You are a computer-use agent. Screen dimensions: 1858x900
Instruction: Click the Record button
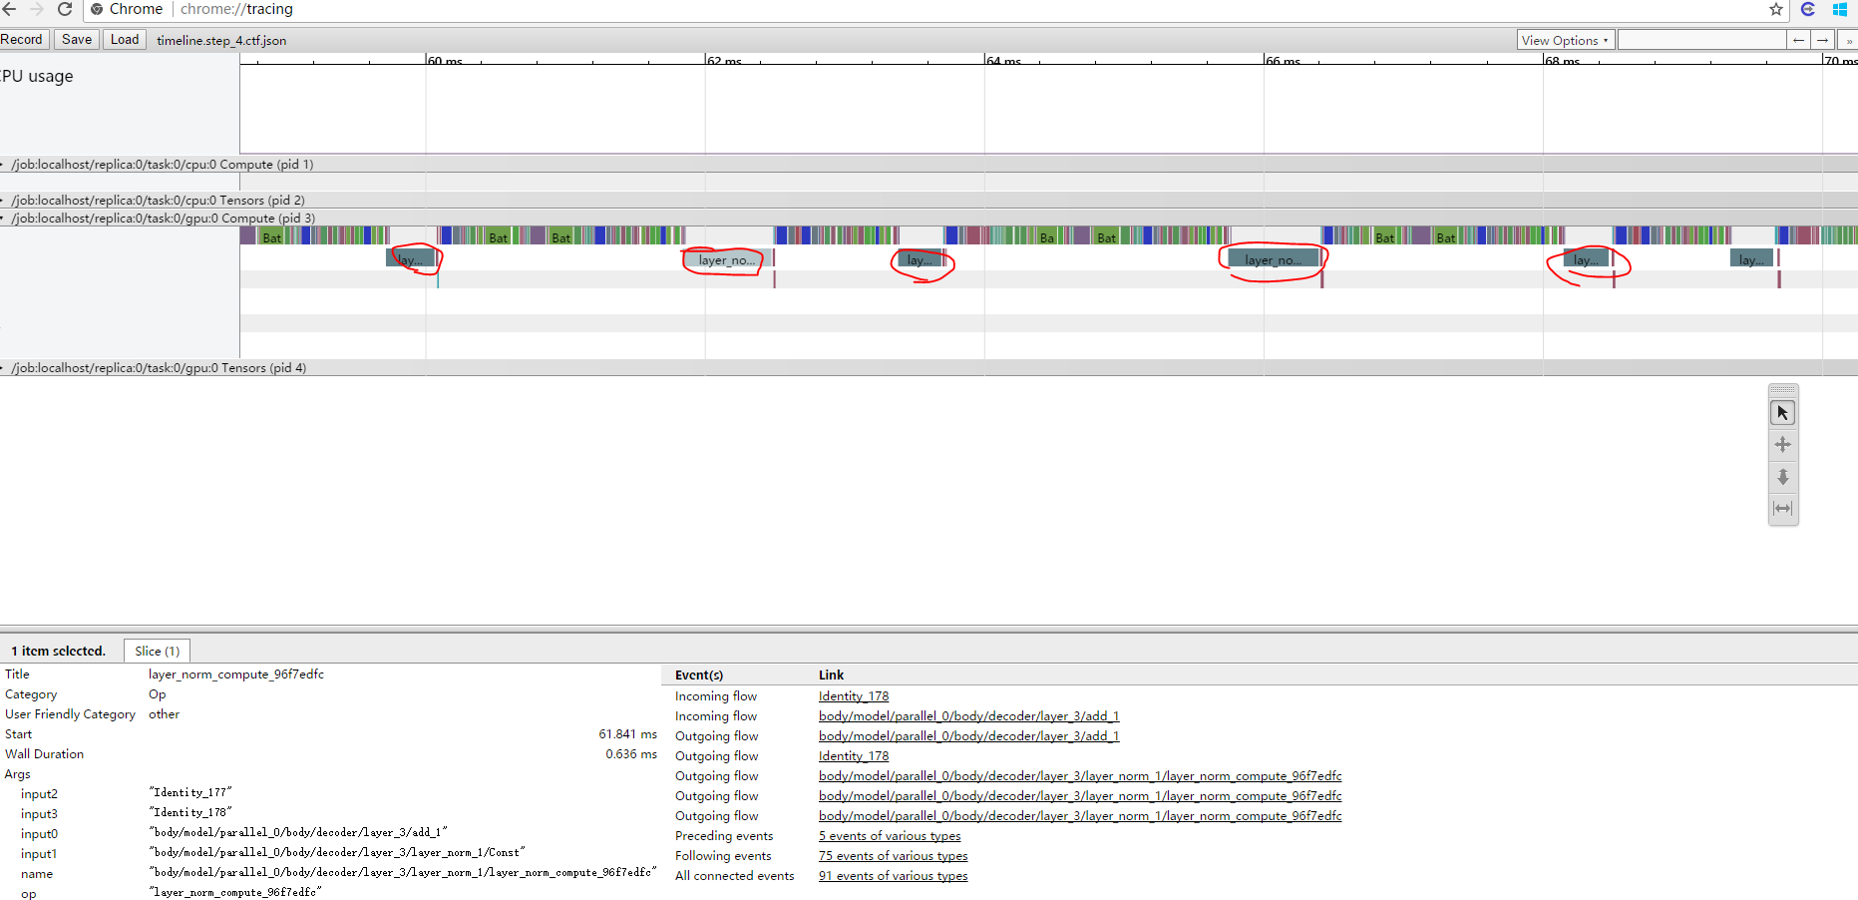pos(22,39)
